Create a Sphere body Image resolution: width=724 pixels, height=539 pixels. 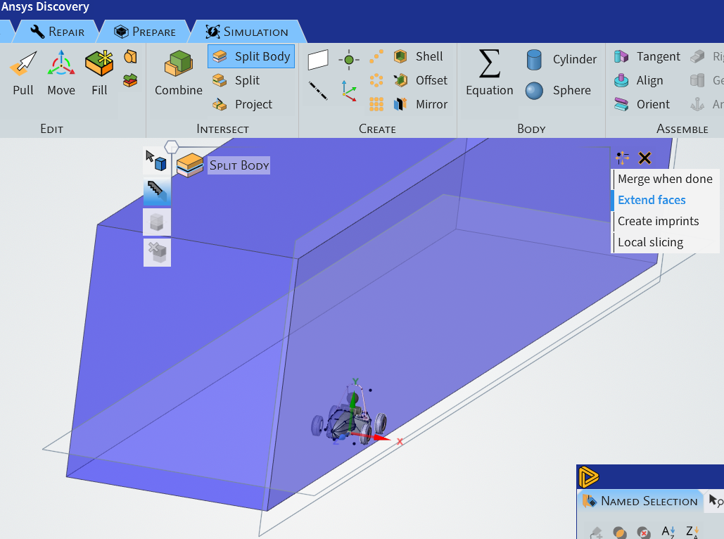(x=558, y=91)
